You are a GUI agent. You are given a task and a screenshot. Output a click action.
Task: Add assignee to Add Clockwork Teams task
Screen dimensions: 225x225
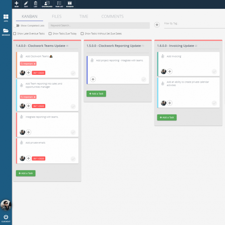[x=28, y=73]
